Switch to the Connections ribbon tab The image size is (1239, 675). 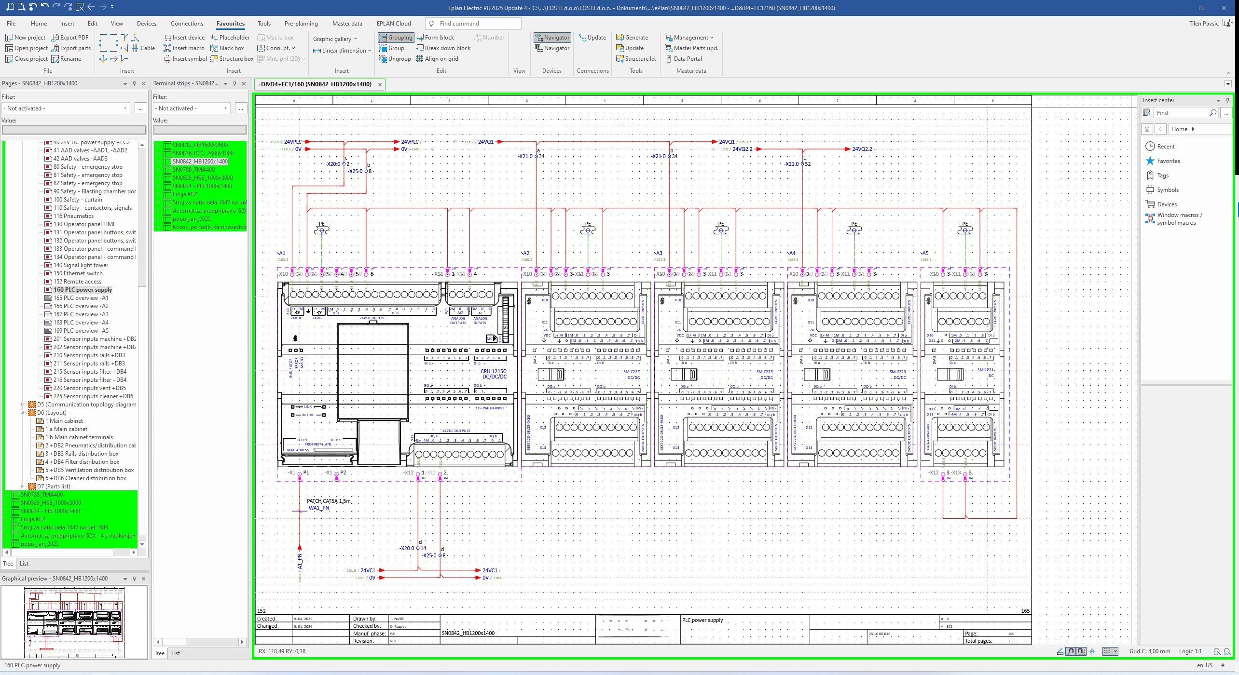click(x=187, y=23)
